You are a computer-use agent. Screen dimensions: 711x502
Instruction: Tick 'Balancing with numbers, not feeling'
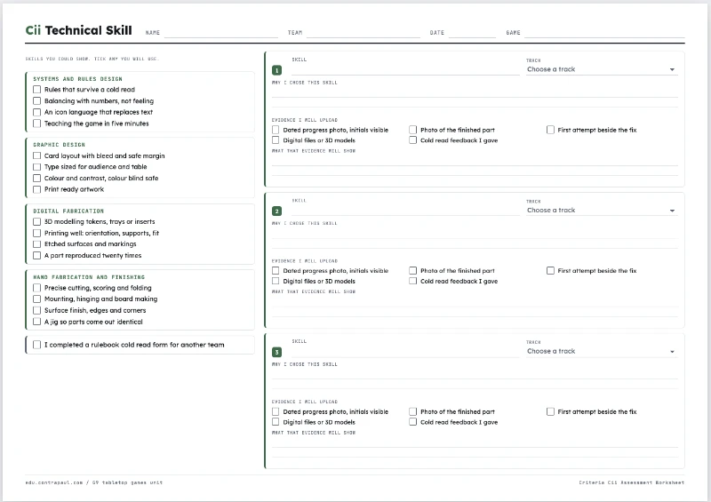tap(36, 100)
